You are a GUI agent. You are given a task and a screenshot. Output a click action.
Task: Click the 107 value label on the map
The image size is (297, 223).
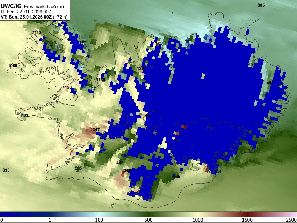(x=92, y=89)
